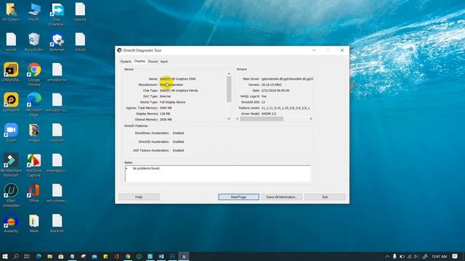Open File Explorer from the taskbar
Image resolution: width=465 pixels, height=261 pixels.
tap(50, 256)
